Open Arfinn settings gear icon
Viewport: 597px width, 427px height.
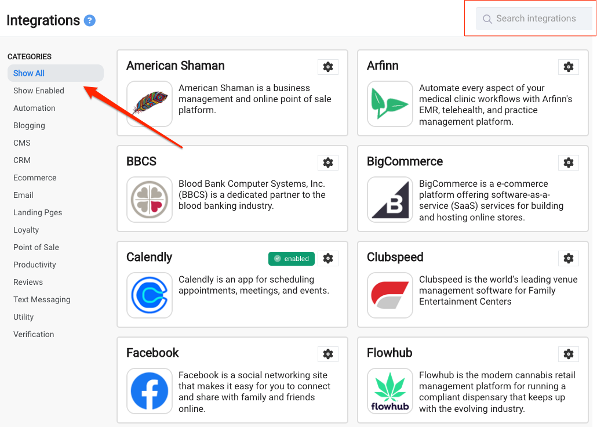pos(569,67)
